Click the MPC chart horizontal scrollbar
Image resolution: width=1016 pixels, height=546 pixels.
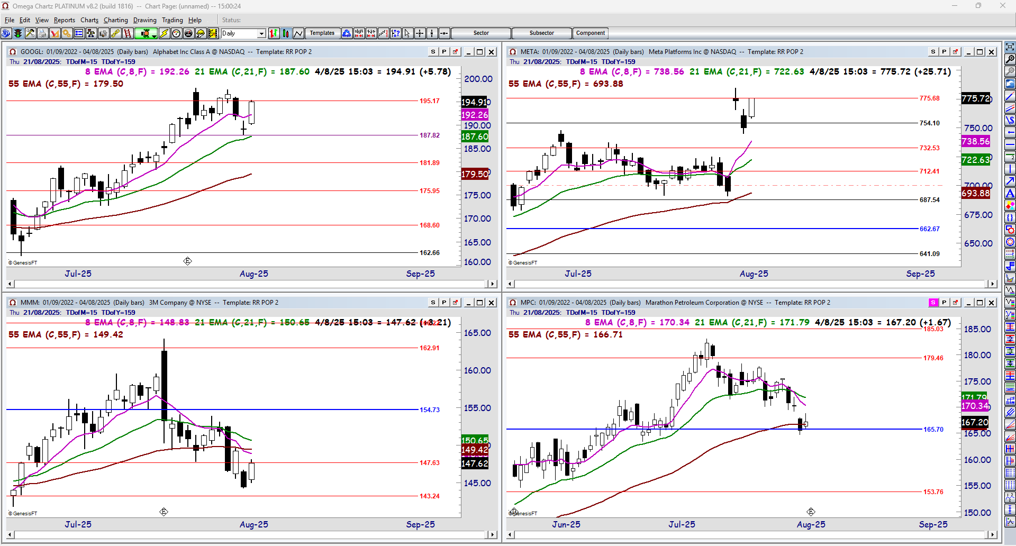pyautogui.click(x=751, y=535)
